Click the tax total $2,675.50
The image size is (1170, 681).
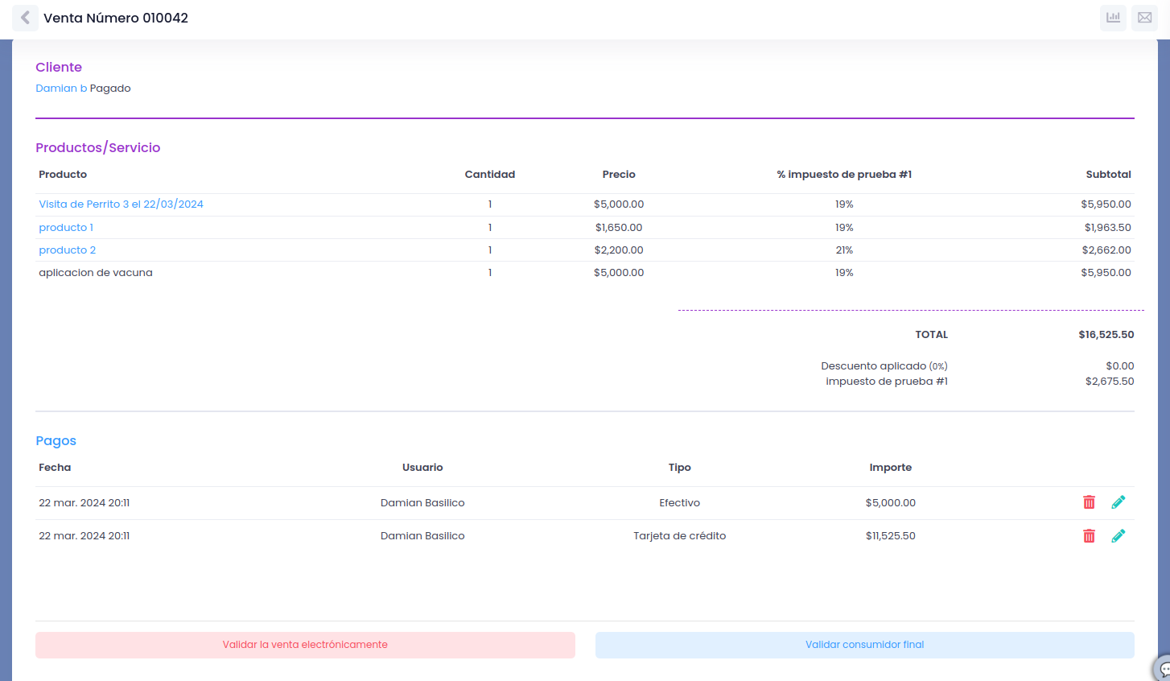tap(1110, 382)
